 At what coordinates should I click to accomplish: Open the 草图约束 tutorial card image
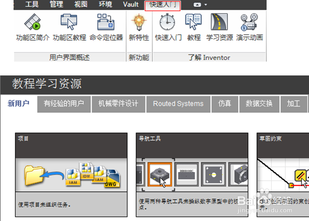coord(283,175)
